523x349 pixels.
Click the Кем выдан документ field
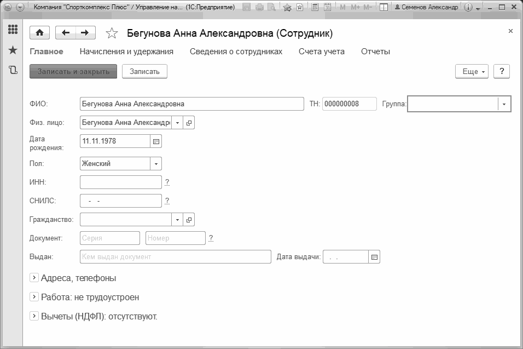point(176,257)
